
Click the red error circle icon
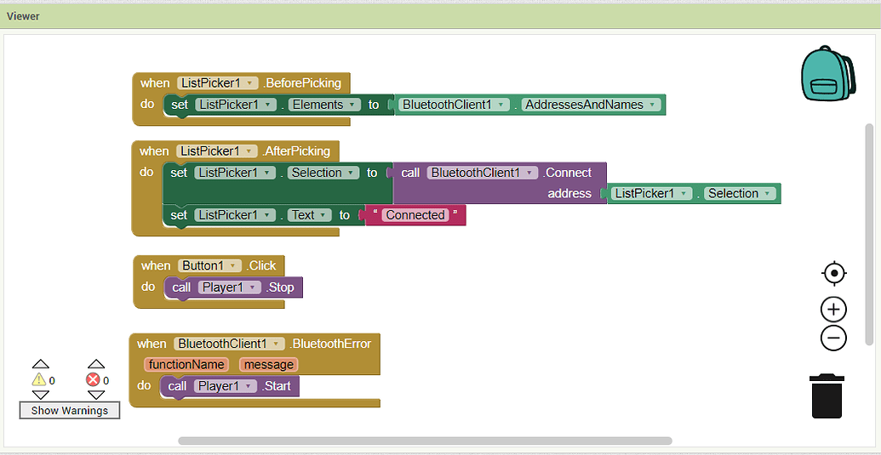[94, 380]
